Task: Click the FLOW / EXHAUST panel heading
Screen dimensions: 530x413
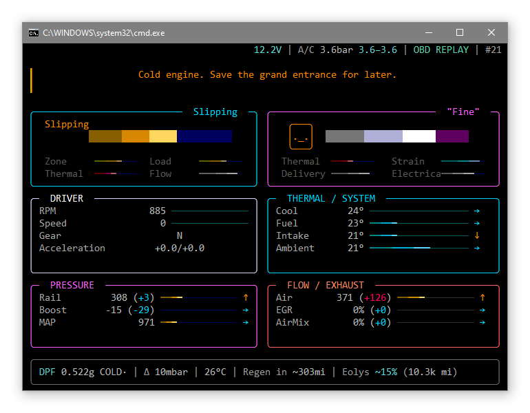Action: point(326,285)
